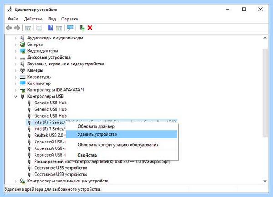Click the Back arrow toolbar icon
The image size is (273, 197).
coord(9,28)
